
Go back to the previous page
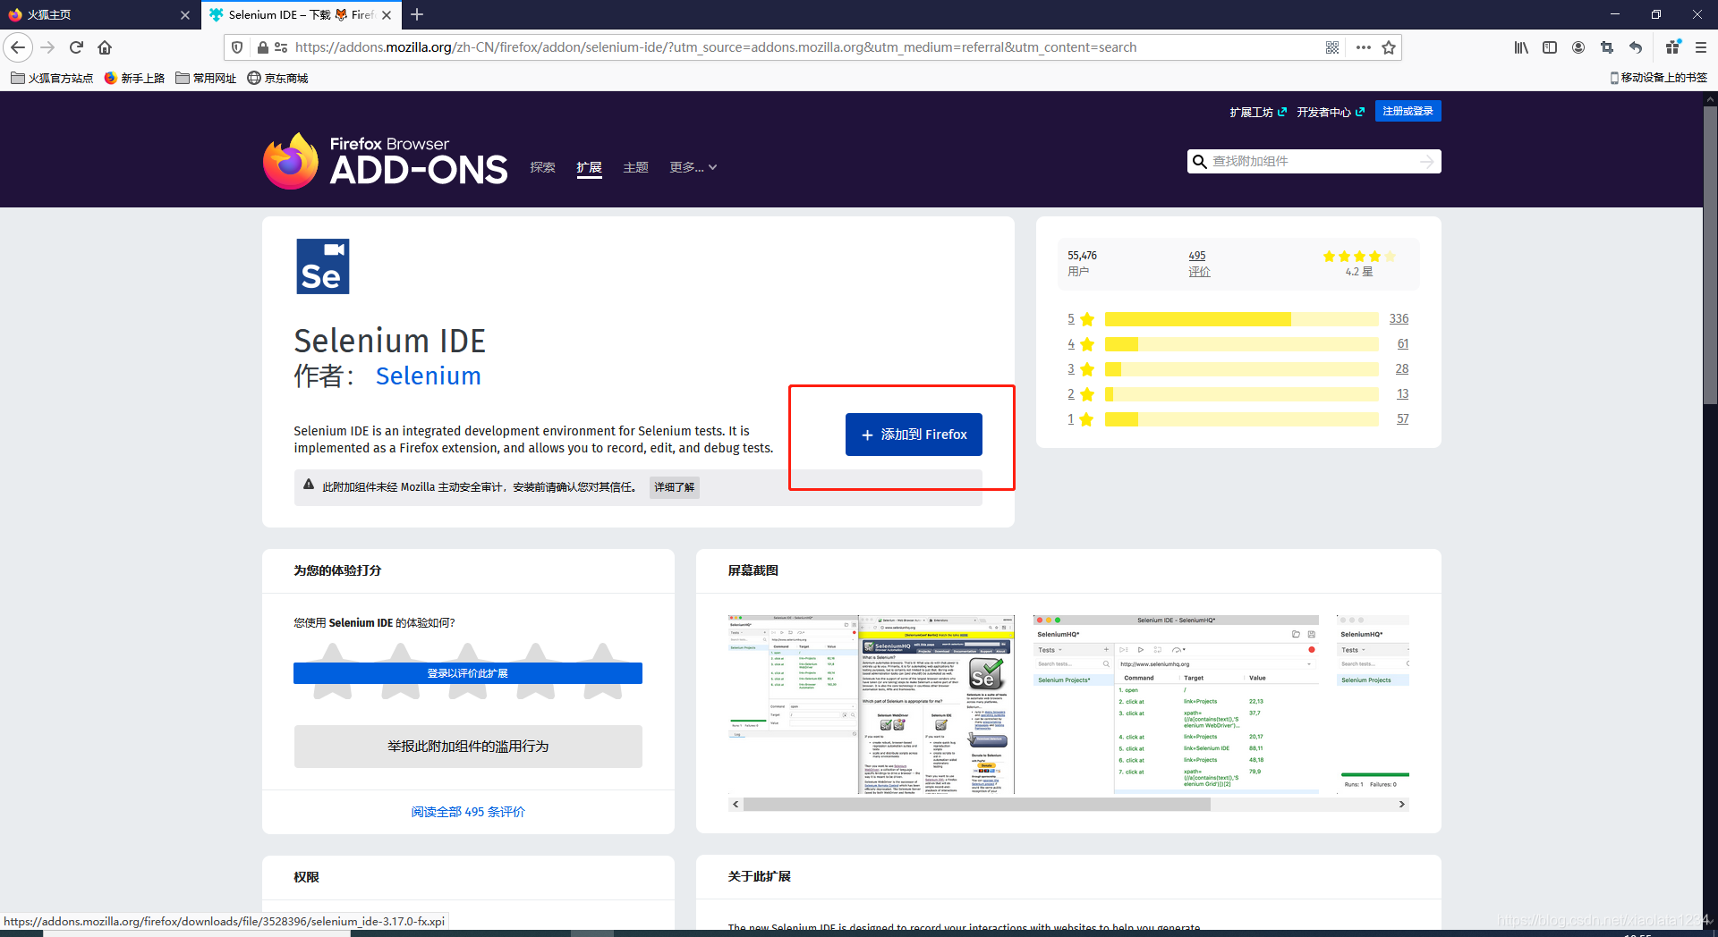18,47
